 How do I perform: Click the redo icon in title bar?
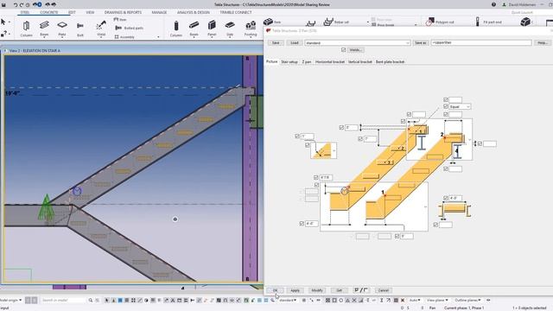pyautogui.click(x=22, y=5)
